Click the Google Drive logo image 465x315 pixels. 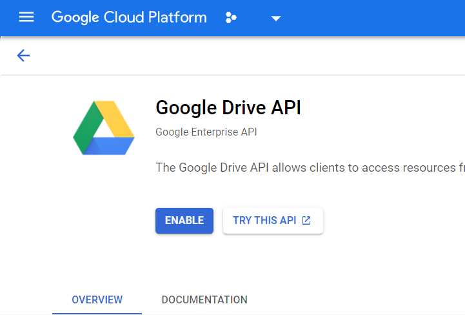[104, 128]
